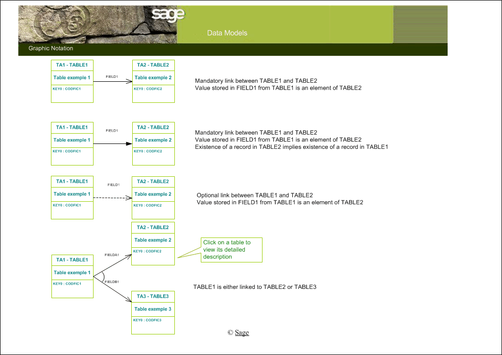Open TA1 - TABLE1 with the branching arrows

click(x=72, y=260)
